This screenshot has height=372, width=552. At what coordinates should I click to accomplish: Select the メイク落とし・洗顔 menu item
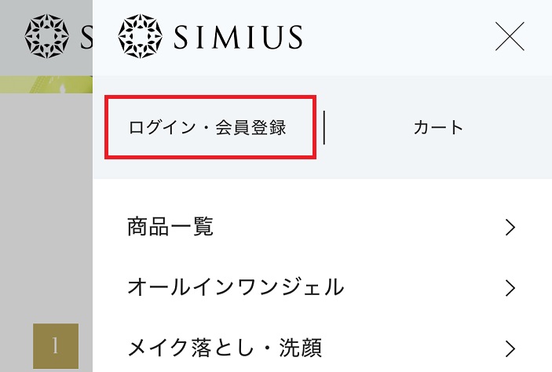(225, 348)
